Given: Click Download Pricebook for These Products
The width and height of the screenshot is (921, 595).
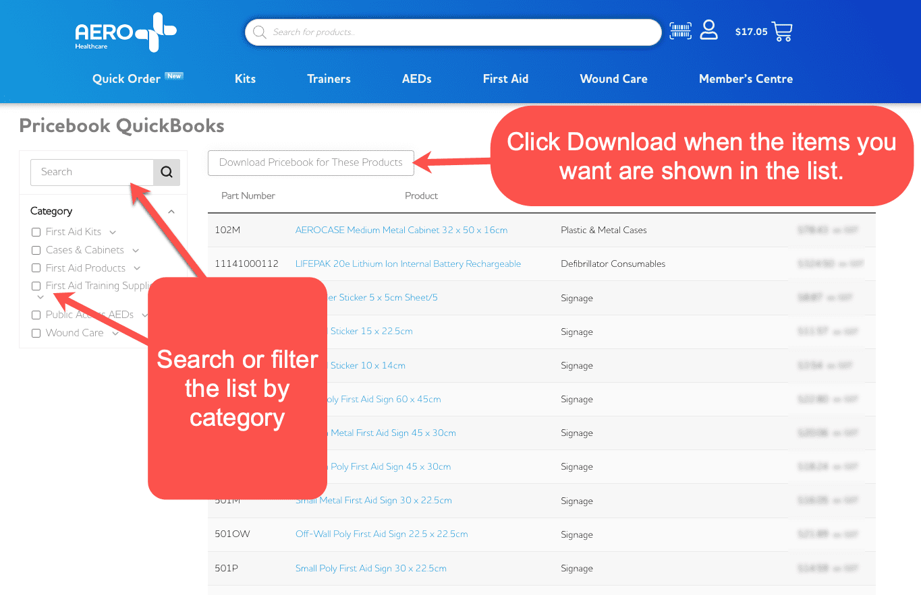Looking at the screenshot, I should [311, 162].
